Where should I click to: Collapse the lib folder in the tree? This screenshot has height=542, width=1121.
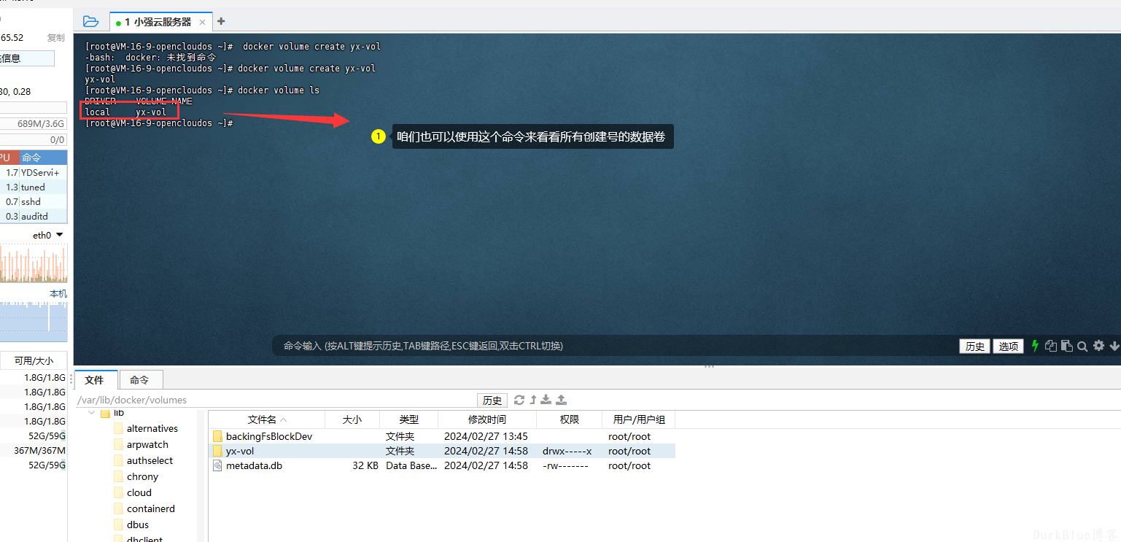coord(91,413)
